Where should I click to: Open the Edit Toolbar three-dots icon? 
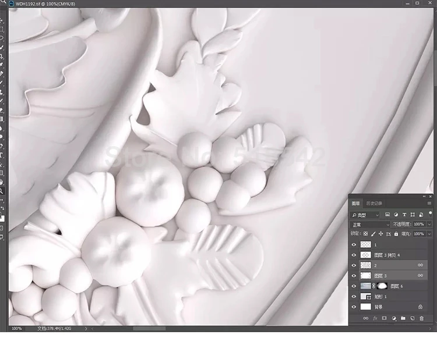[x=2, y=200]
